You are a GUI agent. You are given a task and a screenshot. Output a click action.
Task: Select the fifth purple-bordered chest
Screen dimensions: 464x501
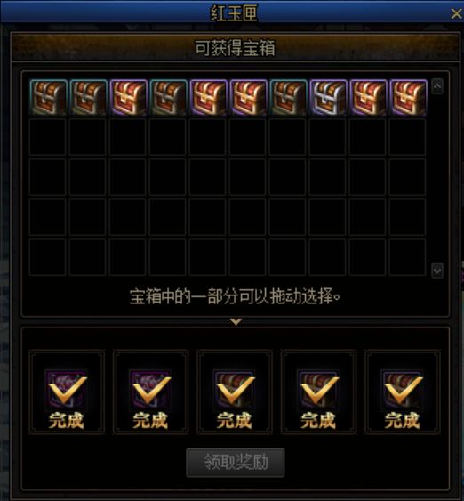click(208, 98)
